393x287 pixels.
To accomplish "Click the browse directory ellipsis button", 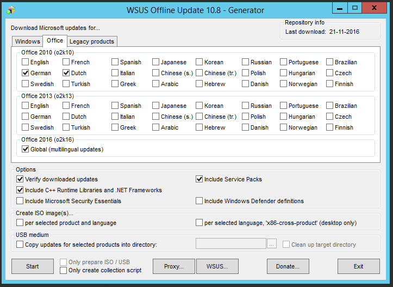I will (272, 245).
